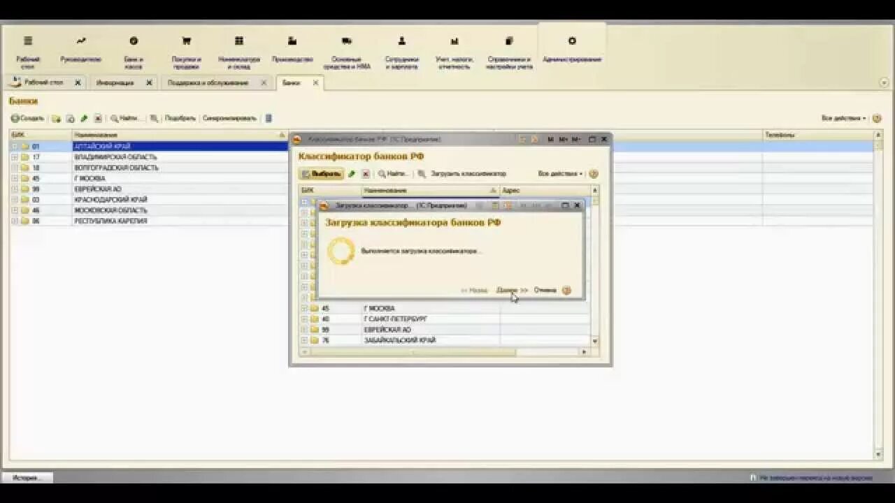Click the delete mark icon in Банки toolbar

(98, 119)
